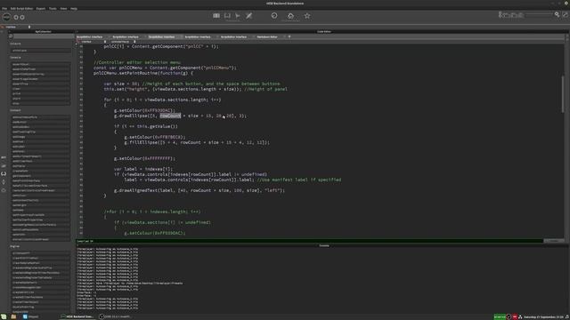Select getComponent in the Content API list
The image size is (570, 320).
40,176
